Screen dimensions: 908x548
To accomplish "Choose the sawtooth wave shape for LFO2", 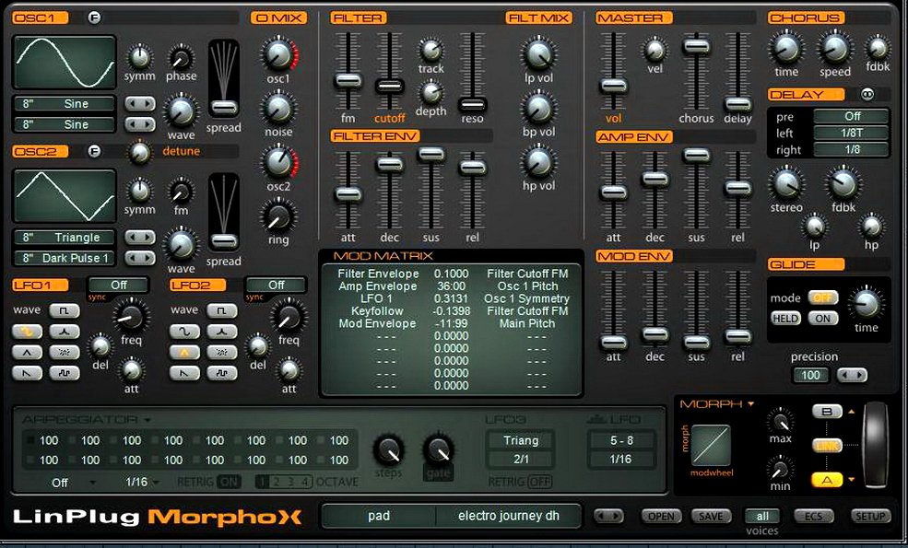I will point(184,373).
